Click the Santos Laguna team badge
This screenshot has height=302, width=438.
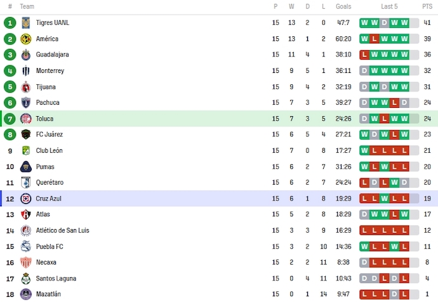(x=26, y=279)
